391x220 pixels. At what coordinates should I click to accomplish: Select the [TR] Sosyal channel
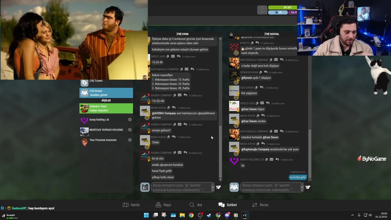point(106,93)
